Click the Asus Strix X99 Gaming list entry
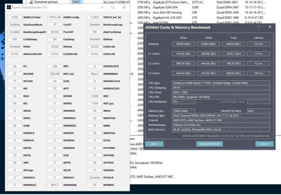 tap(167, 13)
